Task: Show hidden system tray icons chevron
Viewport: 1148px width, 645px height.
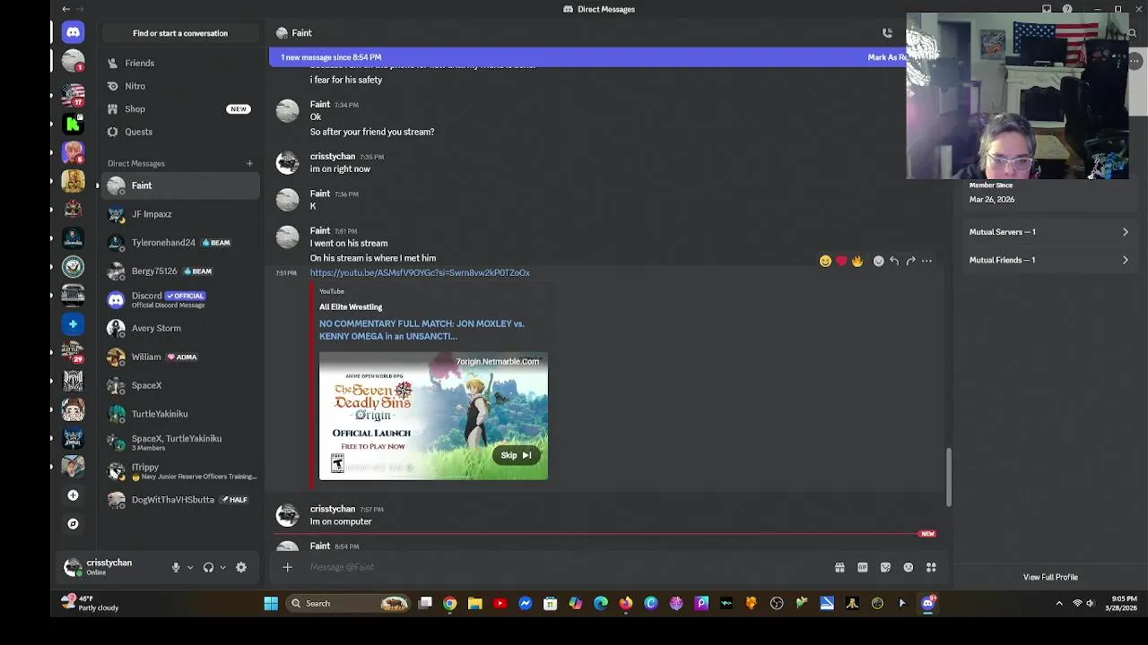Action: 1059,604
